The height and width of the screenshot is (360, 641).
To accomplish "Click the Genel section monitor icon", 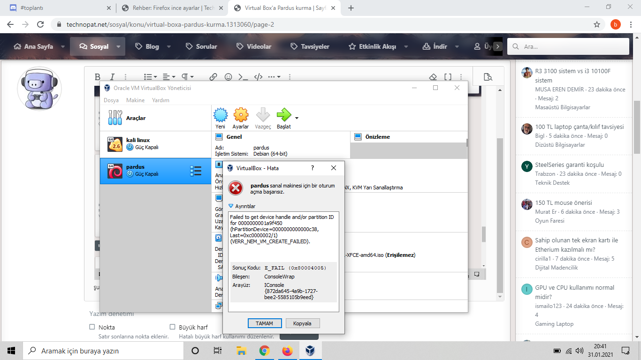I will 219,137.
